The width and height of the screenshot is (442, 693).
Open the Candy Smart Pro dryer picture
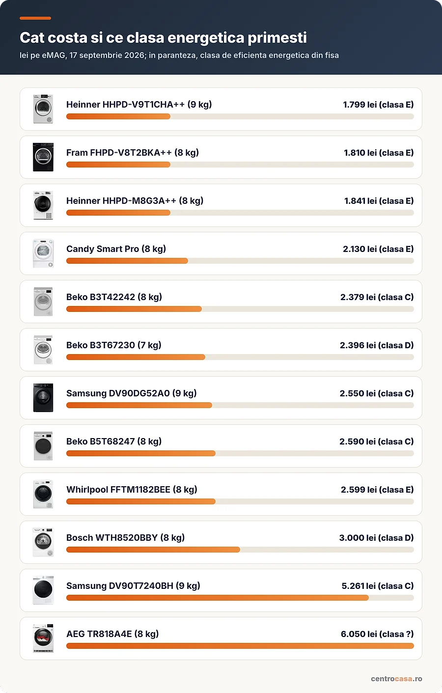point(43,253)
